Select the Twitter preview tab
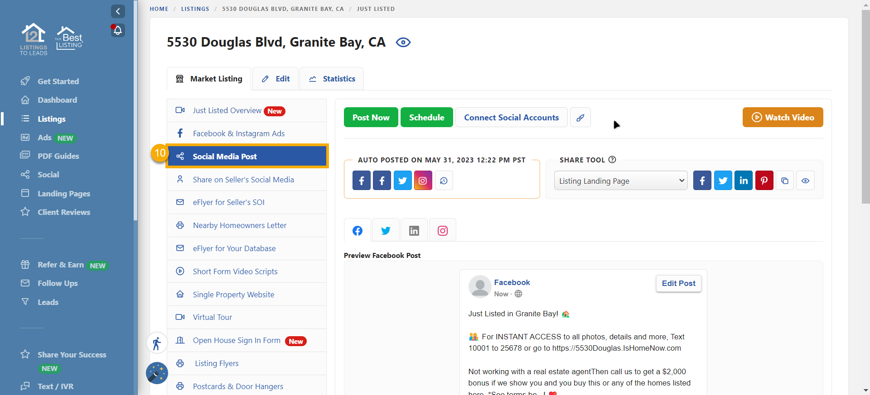Screen dimensions: 870x395 tap(386, 231)
